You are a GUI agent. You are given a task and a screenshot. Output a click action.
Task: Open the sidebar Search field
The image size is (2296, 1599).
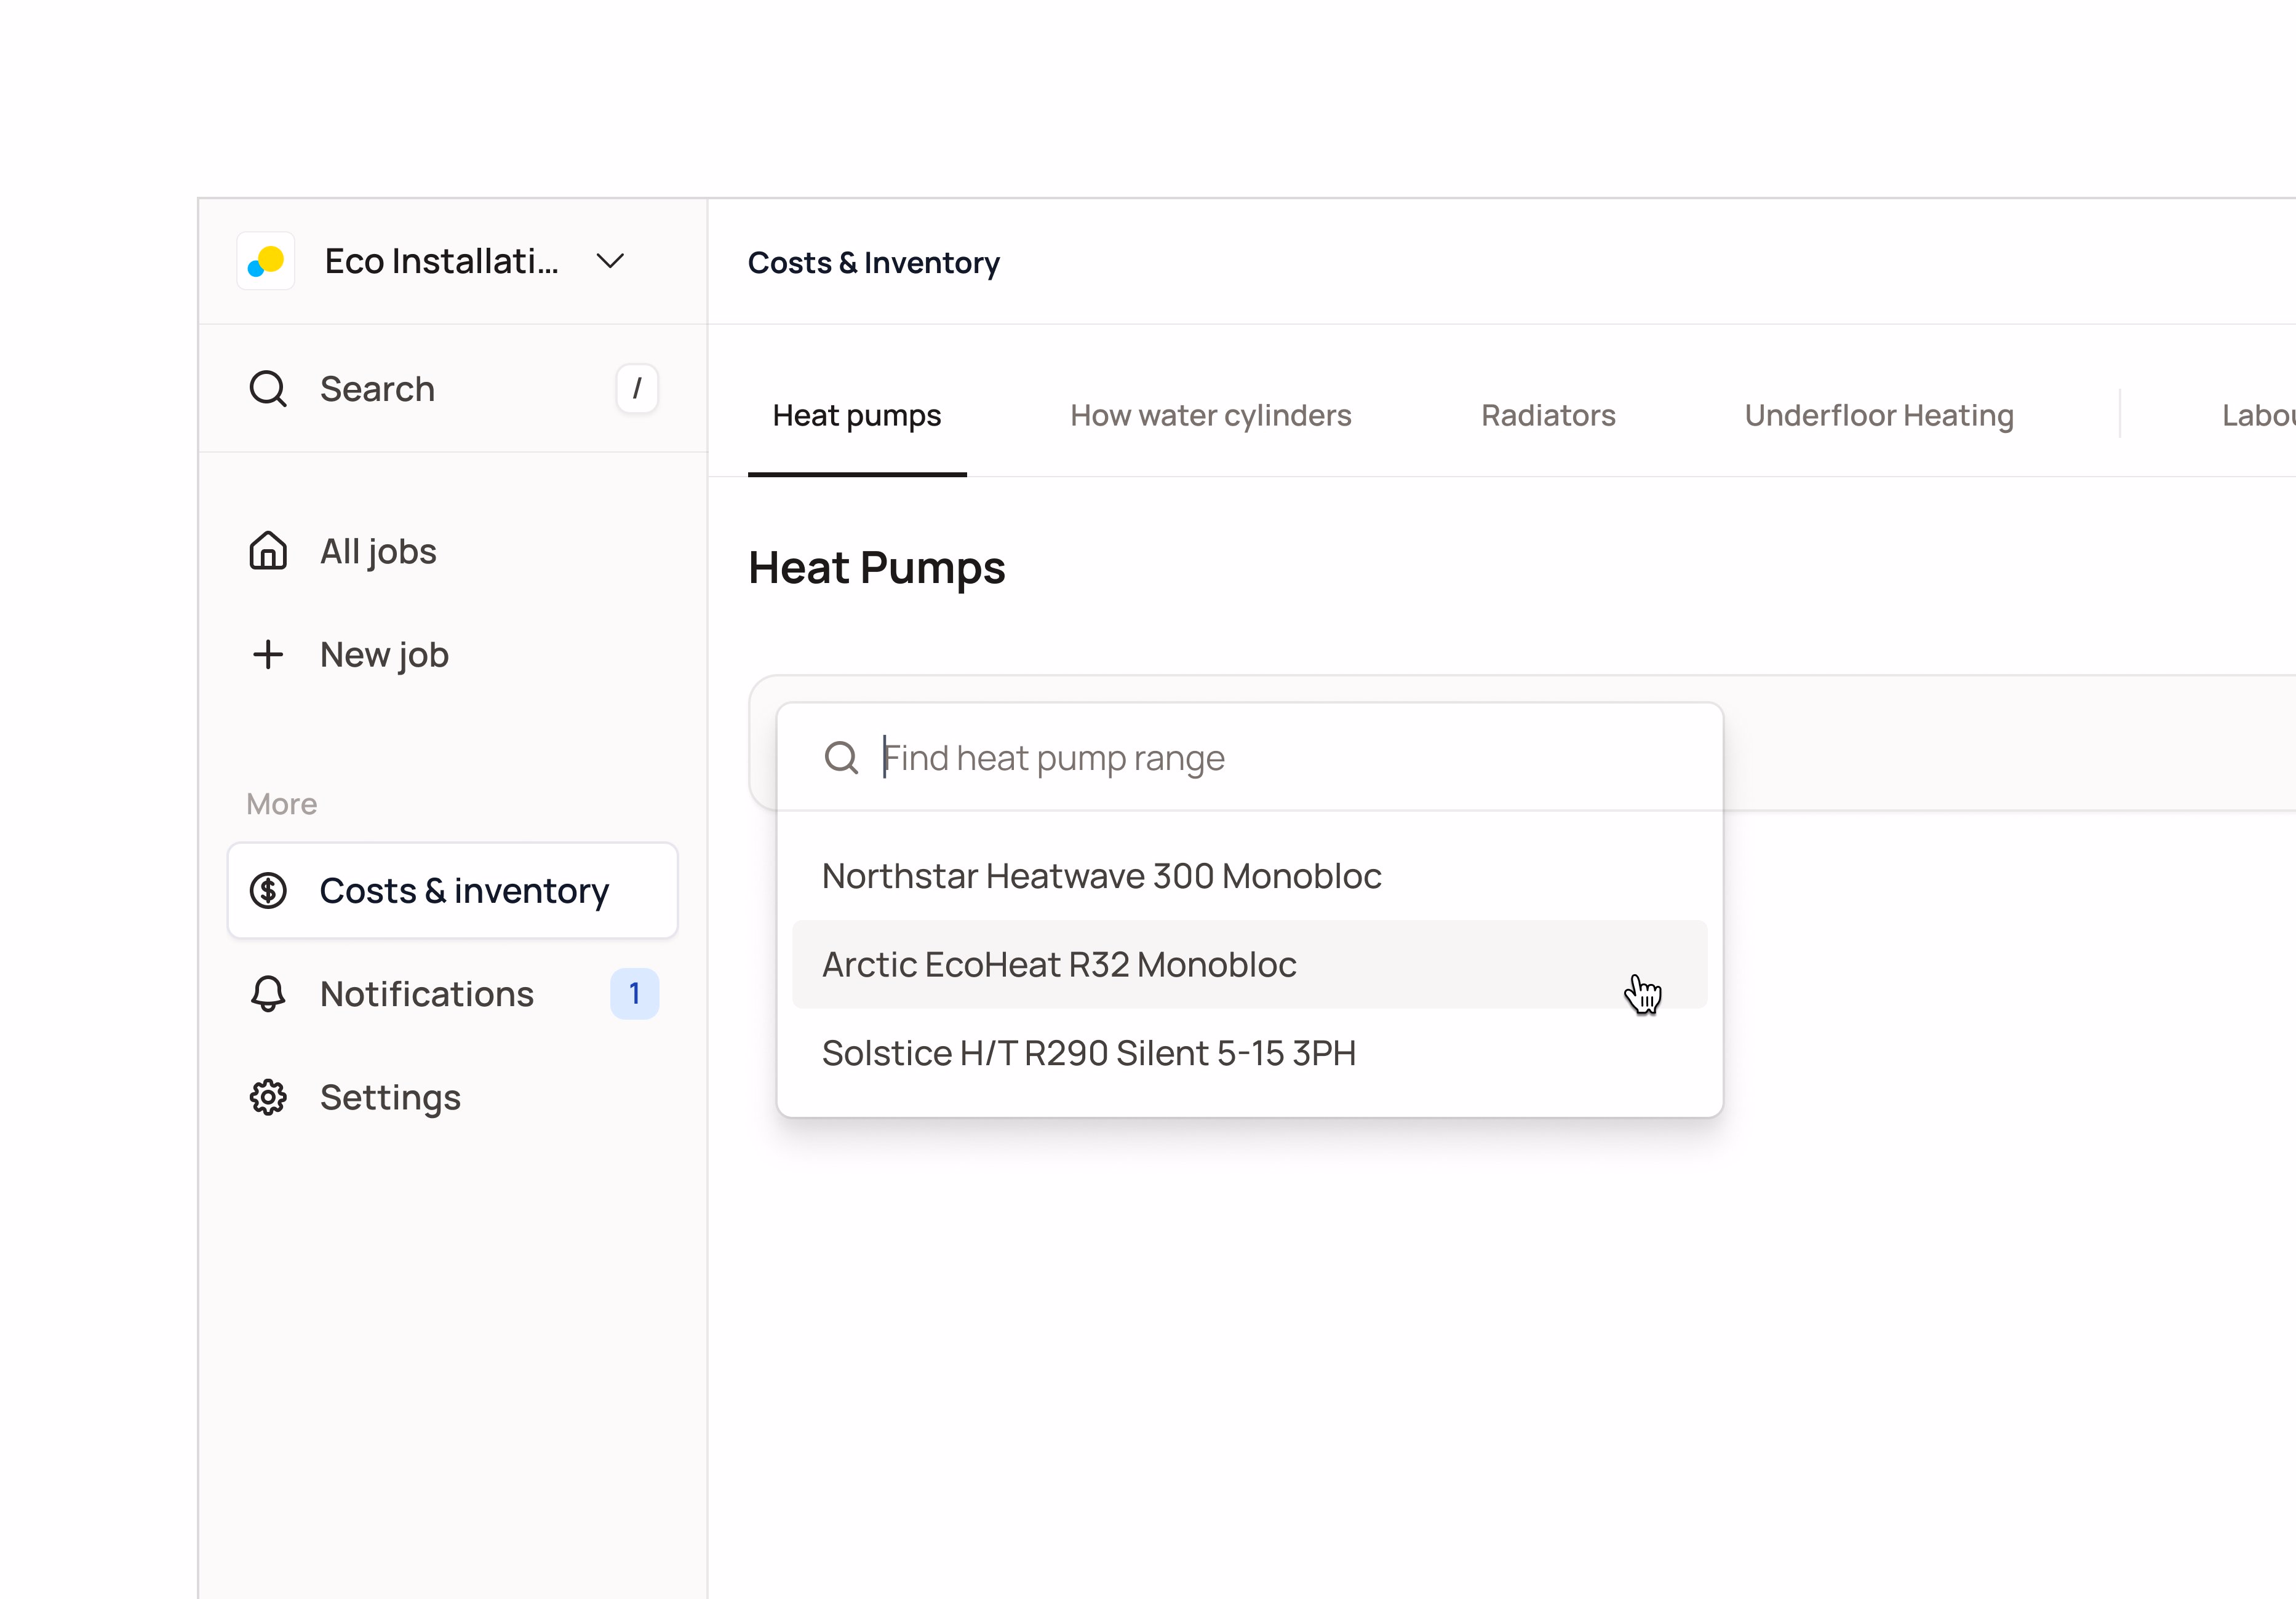pos(453,389)
